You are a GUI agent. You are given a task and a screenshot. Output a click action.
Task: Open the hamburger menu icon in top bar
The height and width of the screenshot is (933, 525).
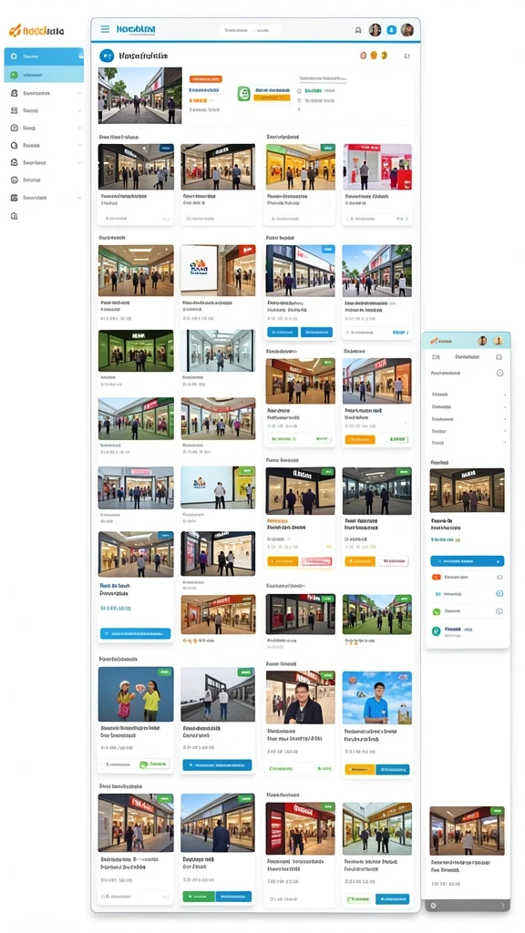coord(106,28)
